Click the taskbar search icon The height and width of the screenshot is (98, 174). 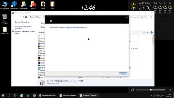pyautogui.click(x=9, y=96)
